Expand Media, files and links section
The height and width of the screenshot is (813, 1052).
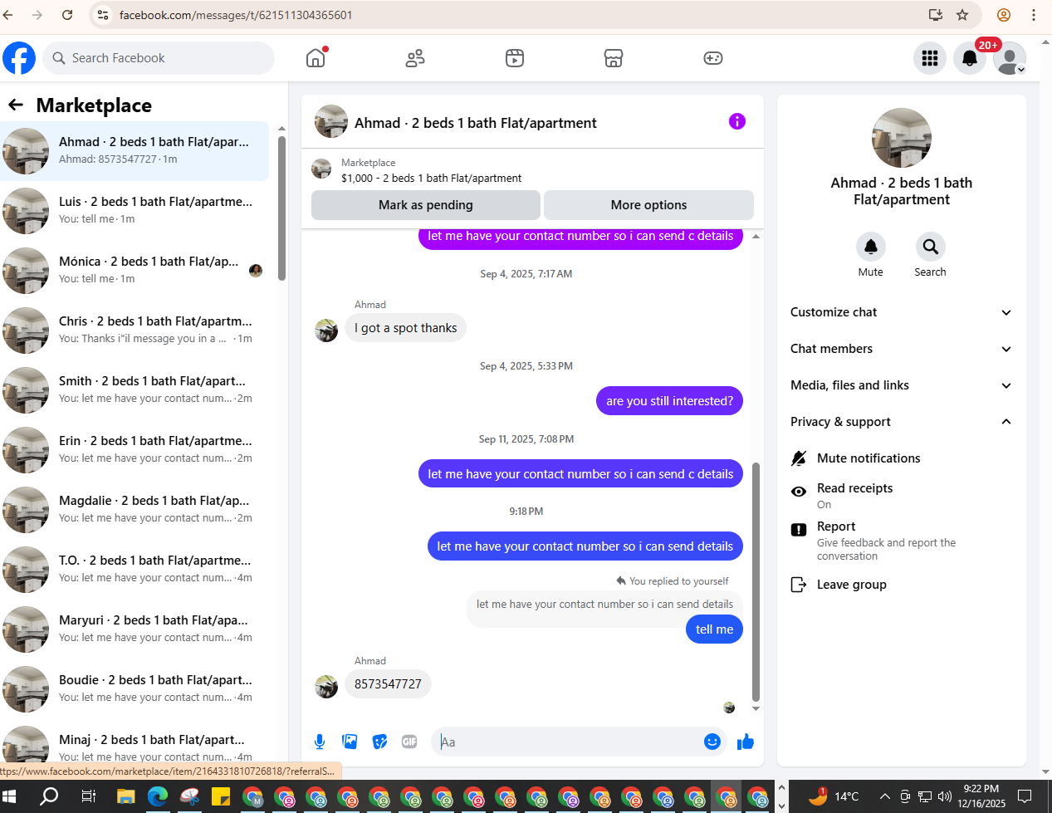click(902, 385)
